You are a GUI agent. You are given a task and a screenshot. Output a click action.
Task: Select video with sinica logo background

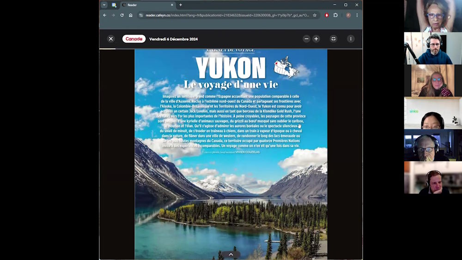point(433,113)
